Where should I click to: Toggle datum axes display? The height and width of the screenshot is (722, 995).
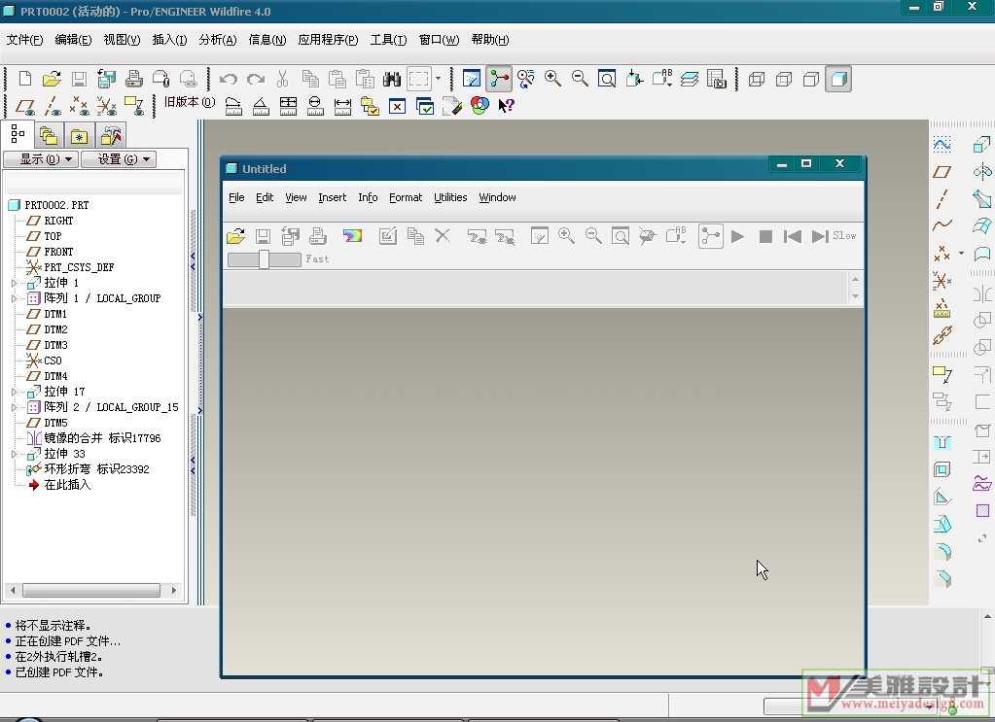[53, 106]
